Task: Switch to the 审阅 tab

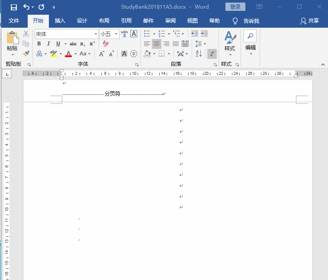Action: (x=170, y=20)
